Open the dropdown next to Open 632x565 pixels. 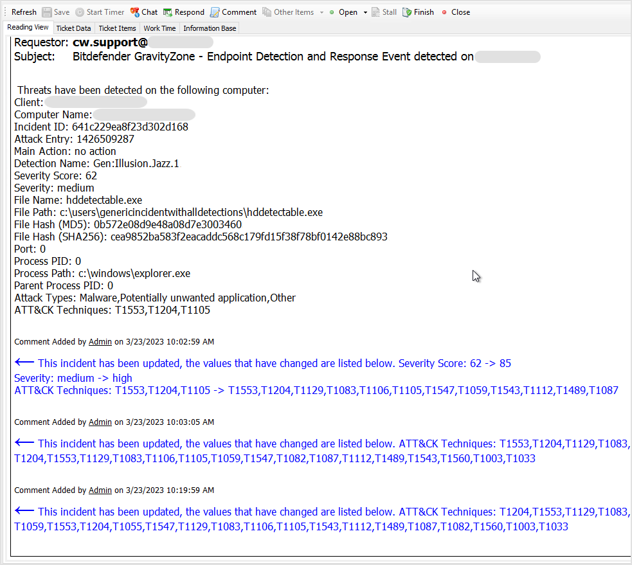(x=364, y=12)
